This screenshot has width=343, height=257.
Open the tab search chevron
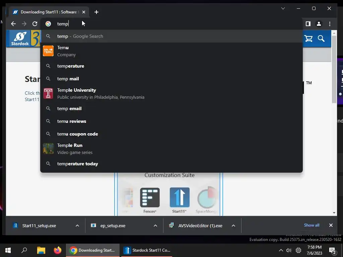click(x=283, y=8)
